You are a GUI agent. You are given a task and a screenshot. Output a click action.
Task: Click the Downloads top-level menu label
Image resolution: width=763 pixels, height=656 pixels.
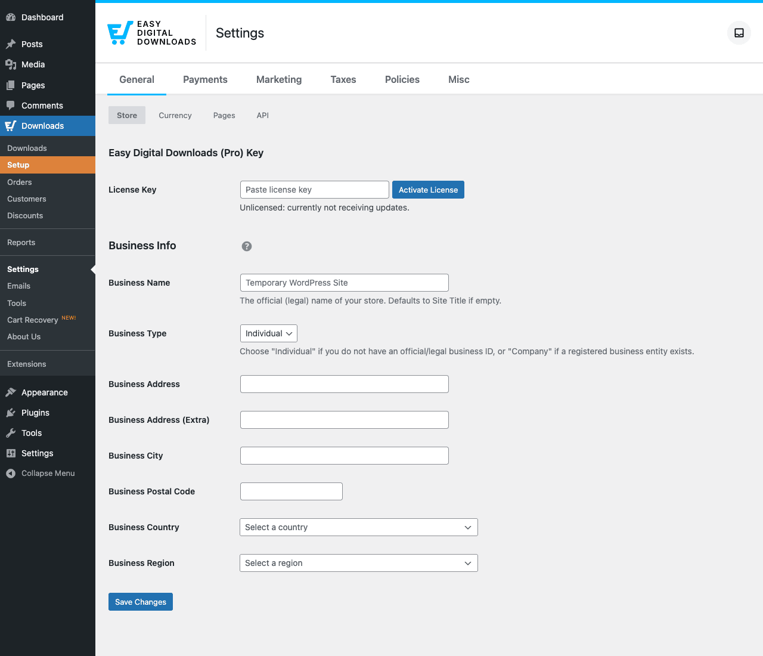pyautogui.click(x=42, y=126)
